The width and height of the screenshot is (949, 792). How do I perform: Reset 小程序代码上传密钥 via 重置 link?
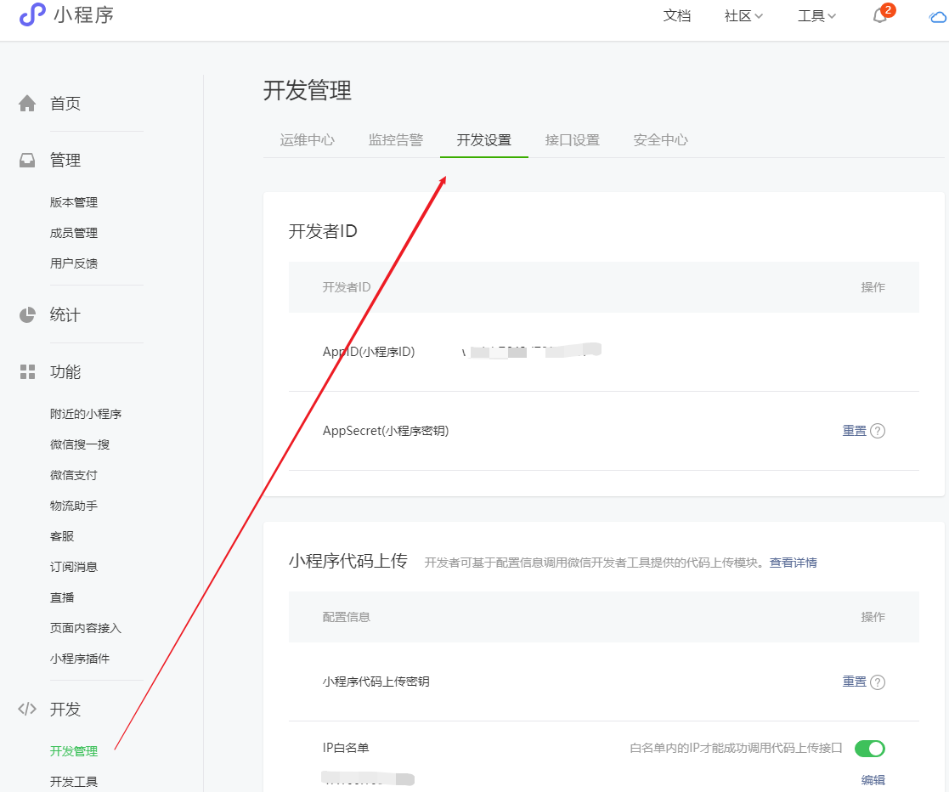pyautogui.click(x=855, y=682)
